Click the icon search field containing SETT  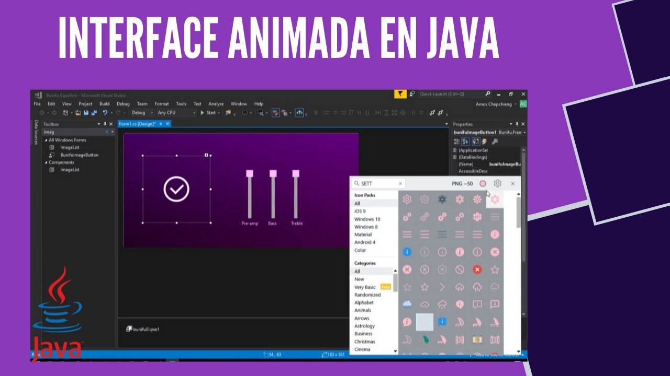coord(378,184)
